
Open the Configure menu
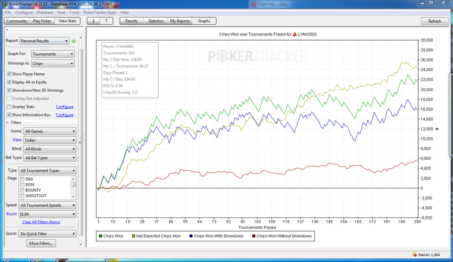(x=24, y=12)
